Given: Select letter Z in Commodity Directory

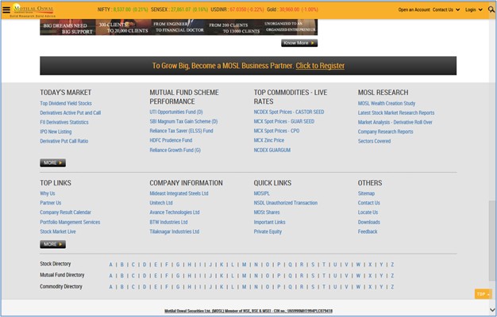Looking at the screenshot, I should 392,286.
